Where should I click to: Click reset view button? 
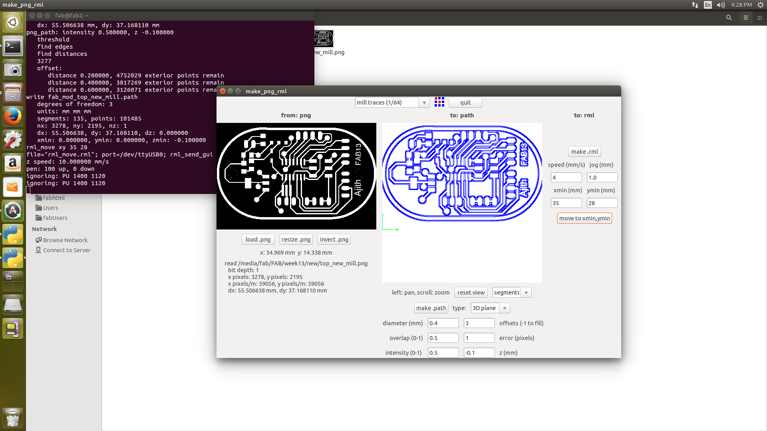click(471, 293)
